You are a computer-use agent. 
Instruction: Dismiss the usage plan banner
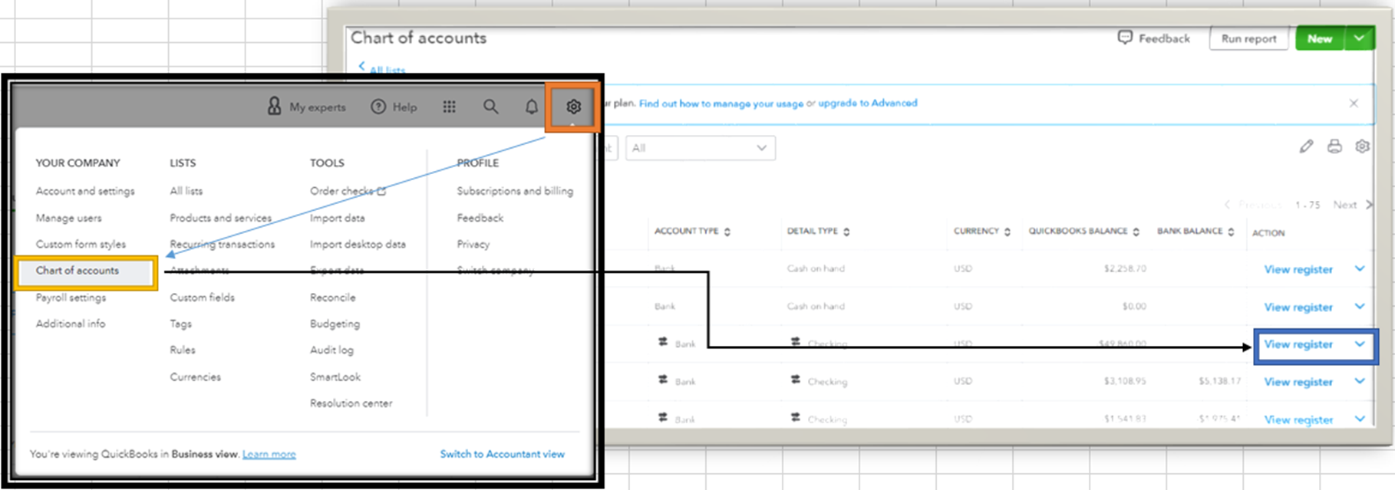(1354, 103)
